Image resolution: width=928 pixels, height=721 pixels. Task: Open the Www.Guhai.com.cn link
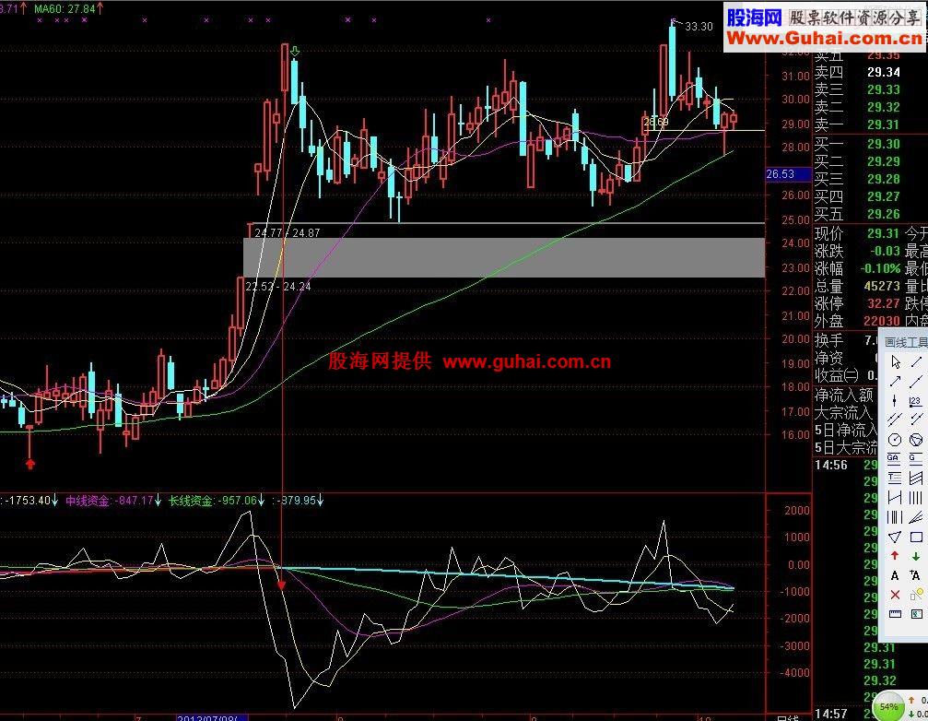pyautogui.click(x=824, y=39)
